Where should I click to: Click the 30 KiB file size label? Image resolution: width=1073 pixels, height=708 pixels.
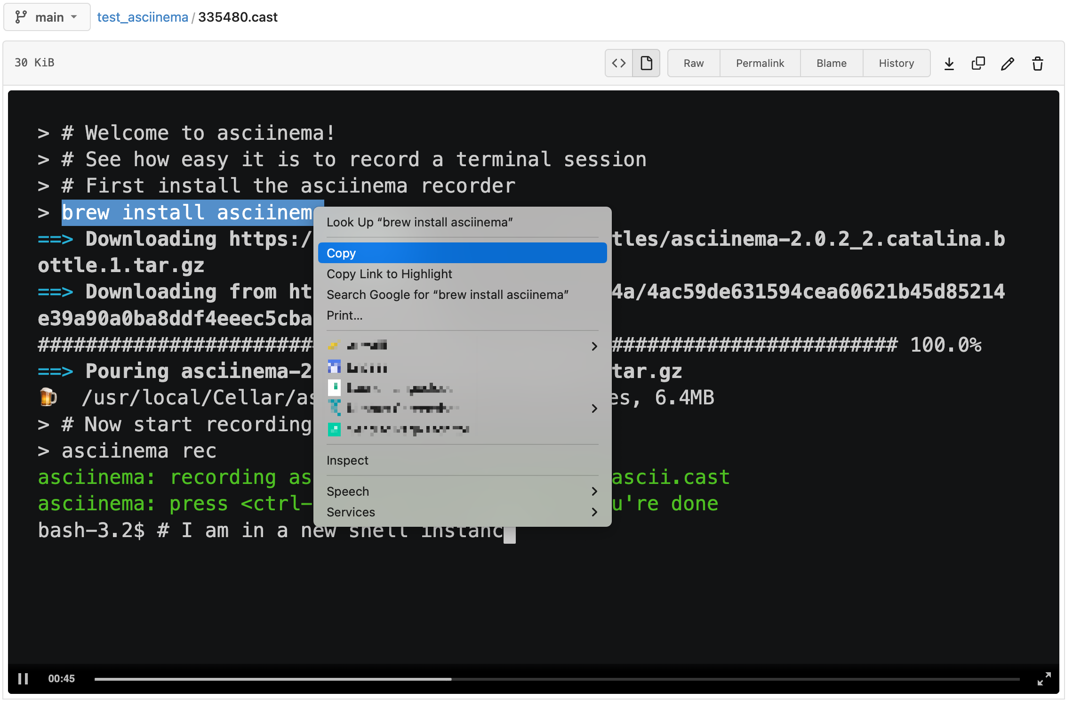coord(34,63)
